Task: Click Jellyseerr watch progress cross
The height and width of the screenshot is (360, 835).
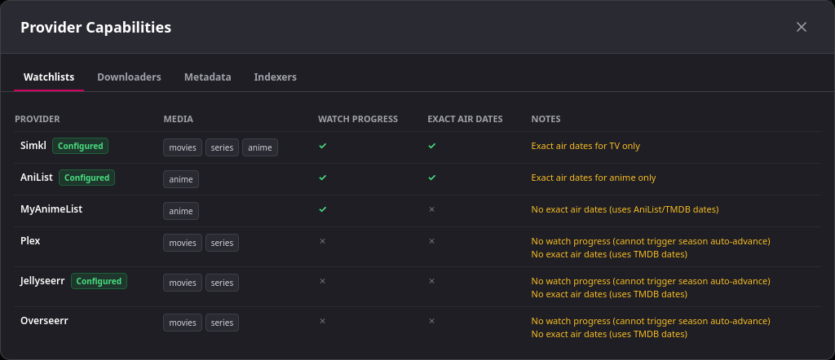Action: (322, 281)
